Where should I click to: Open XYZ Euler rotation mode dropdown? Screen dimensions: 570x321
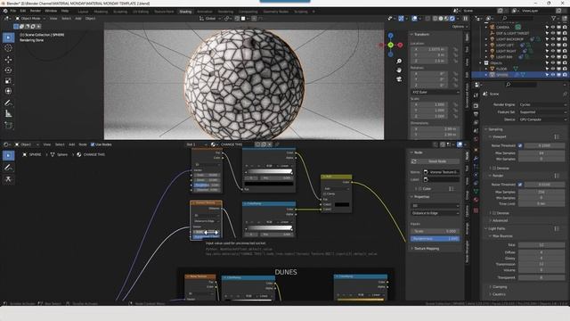click(436, 92)
